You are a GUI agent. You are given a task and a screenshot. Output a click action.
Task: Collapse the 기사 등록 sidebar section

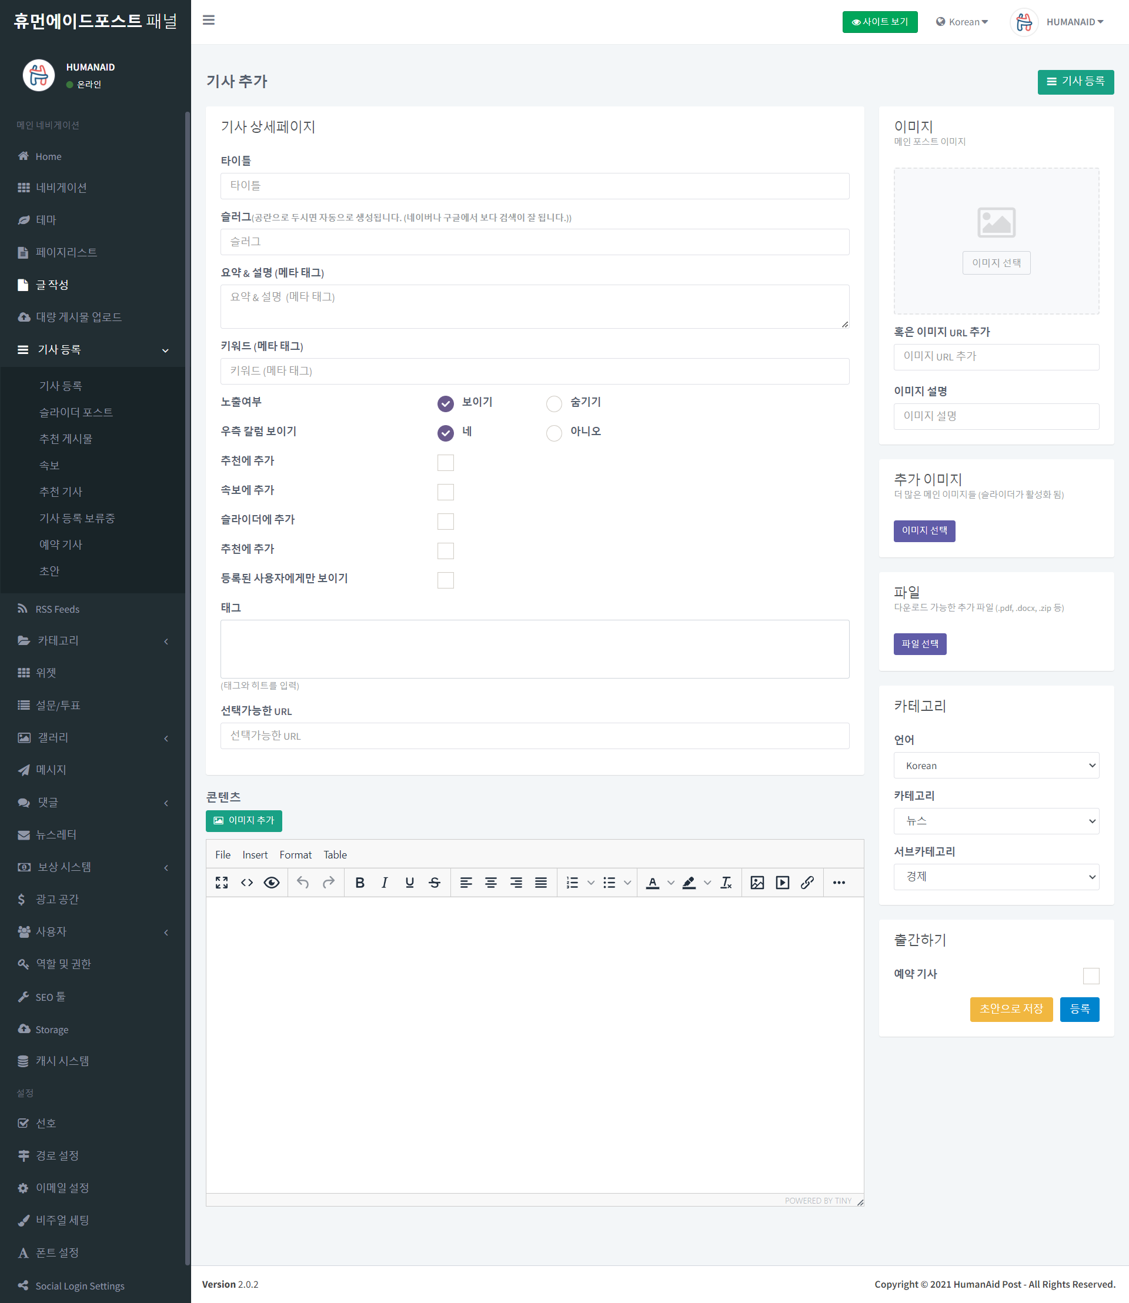[93, 350]
